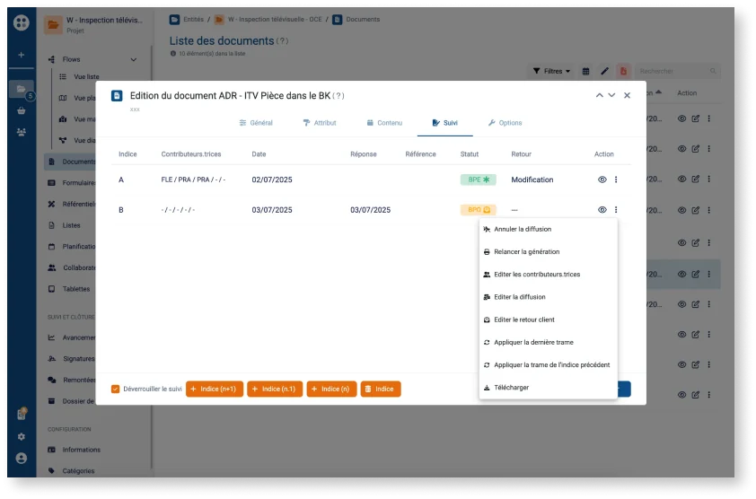Uncheck Déverrouiller le suivi checkbox
Screen dimensions: 756x499
pos(115,390)
